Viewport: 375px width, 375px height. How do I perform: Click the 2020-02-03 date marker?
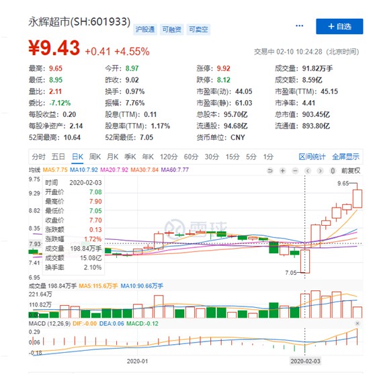coord(305,361)
